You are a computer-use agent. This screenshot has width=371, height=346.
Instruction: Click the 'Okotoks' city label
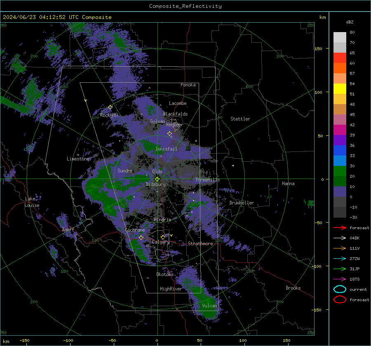pyautogui.click(x=165, y=274)
